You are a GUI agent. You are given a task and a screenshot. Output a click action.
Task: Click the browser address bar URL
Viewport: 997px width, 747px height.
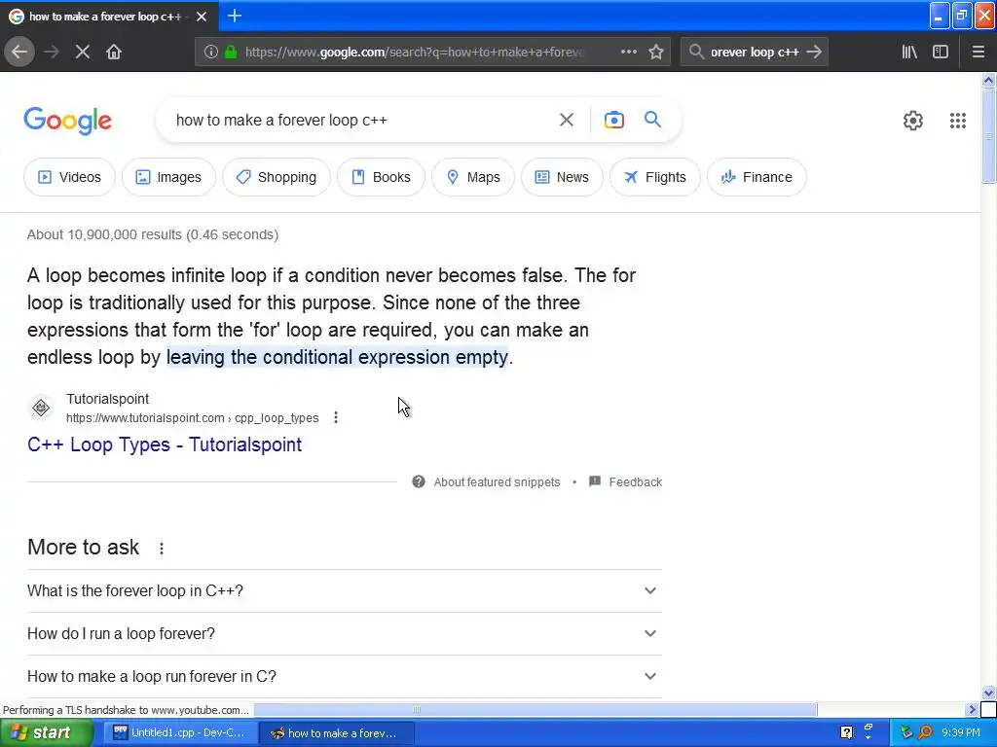(415, 53)
